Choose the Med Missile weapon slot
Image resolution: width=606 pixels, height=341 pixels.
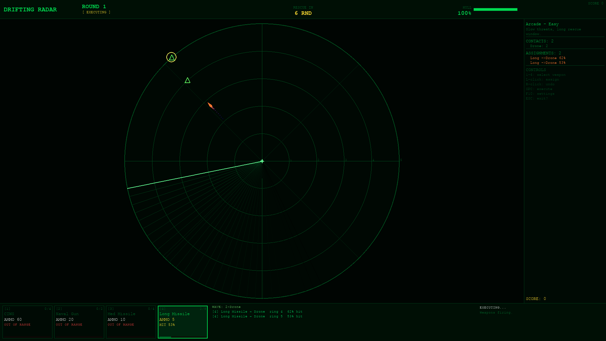click(131, 321)
